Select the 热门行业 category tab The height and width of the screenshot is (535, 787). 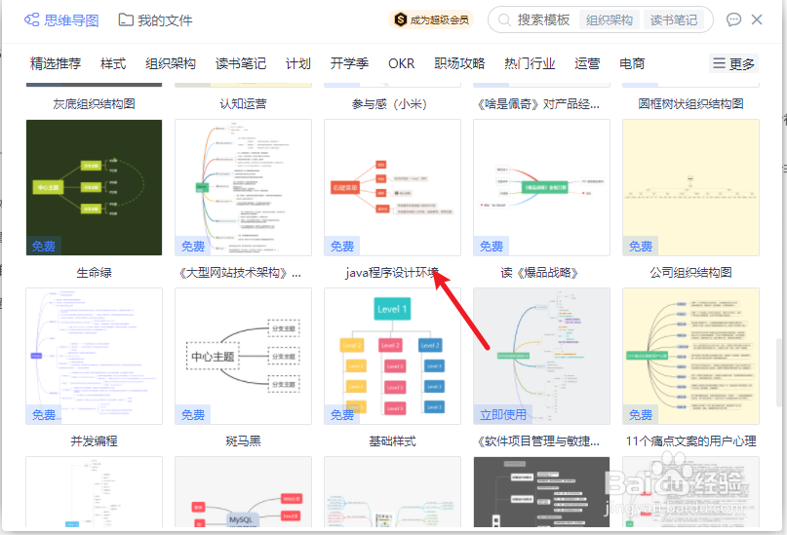pos(530,63)
